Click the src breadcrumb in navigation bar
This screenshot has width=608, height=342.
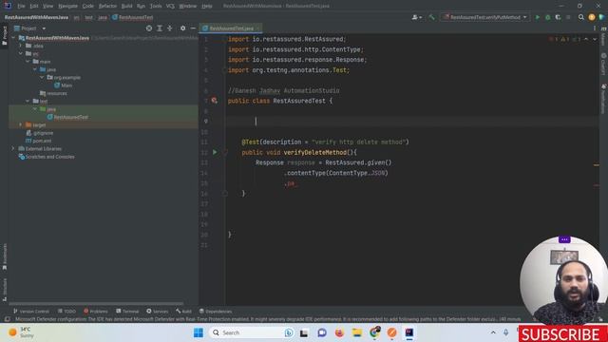[x=76, y=17]
